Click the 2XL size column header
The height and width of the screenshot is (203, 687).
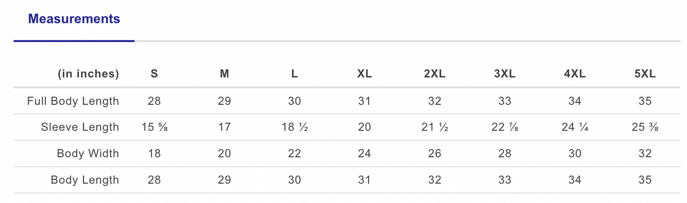tap(435, 74)
